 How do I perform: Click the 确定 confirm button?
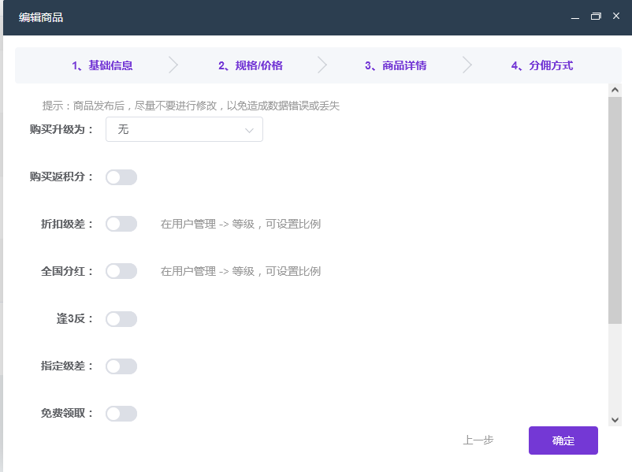click(x=563, y=440)
